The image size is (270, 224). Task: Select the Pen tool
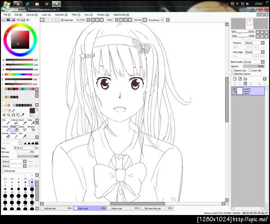click(x=6, y=122)
